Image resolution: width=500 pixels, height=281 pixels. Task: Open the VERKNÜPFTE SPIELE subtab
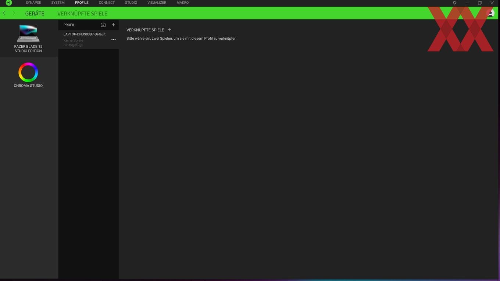(x=82, y=14)
